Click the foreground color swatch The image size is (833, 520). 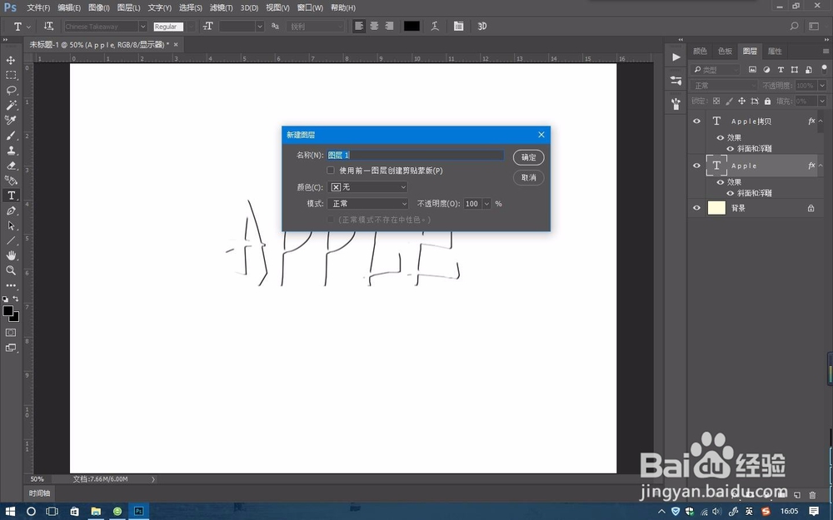coord(8,311)
